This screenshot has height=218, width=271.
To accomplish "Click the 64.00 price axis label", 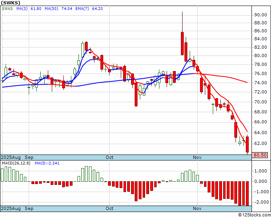I will pyautogui.click(x=261, y=133).
